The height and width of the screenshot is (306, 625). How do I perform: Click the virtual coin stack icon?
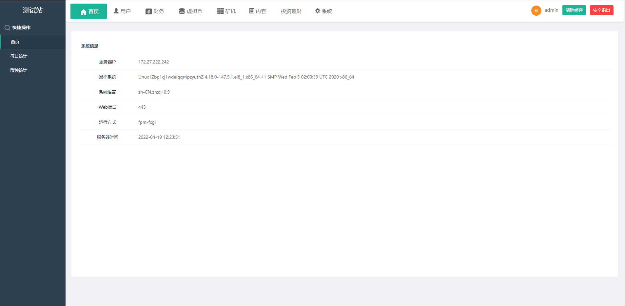182,11
